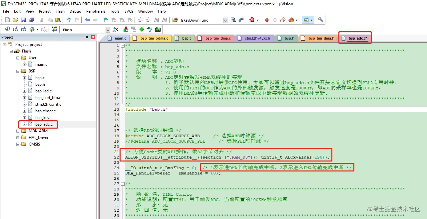Viewport: 427px width, 219px height.
Task: Open Options for Target magic wand
Action: (115, 29)
